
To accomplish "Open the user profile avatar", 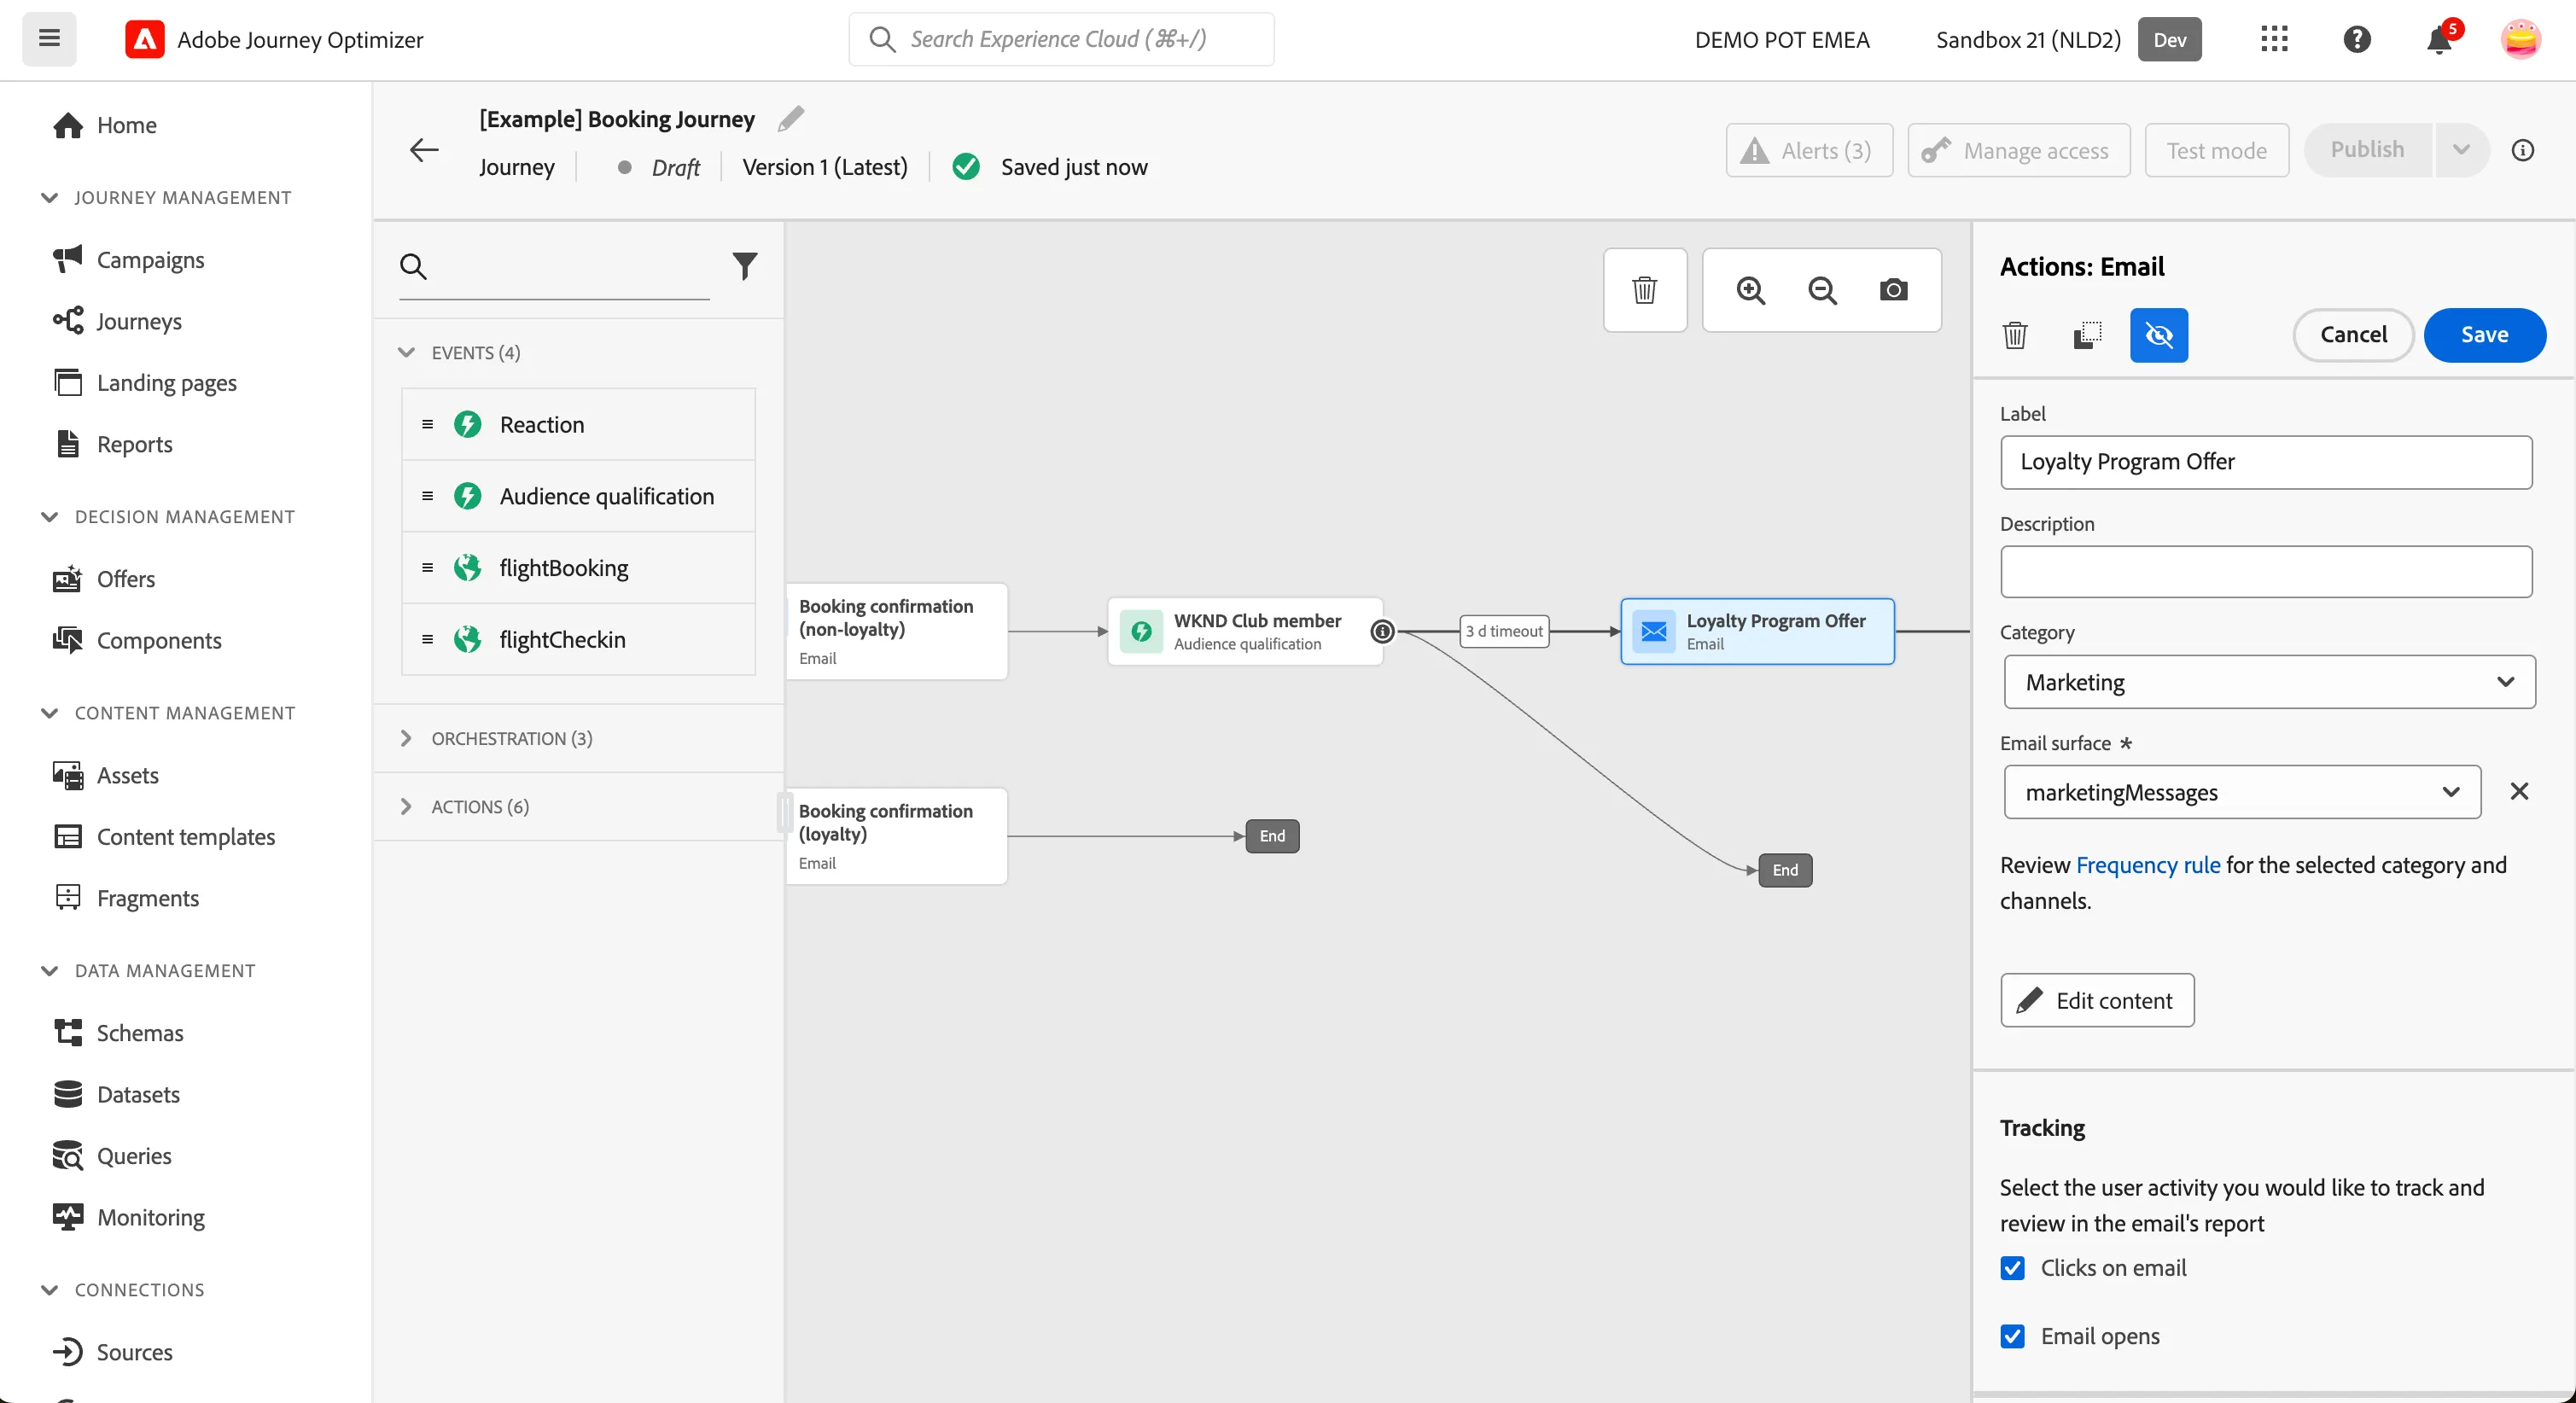I will 2520,39.
